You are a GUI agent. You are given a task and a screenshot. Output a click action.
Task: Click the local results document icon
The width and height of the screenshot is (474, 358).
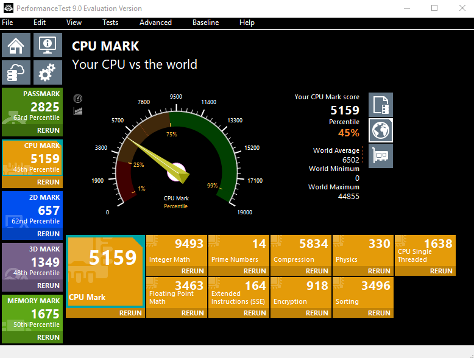coord(381,105)
